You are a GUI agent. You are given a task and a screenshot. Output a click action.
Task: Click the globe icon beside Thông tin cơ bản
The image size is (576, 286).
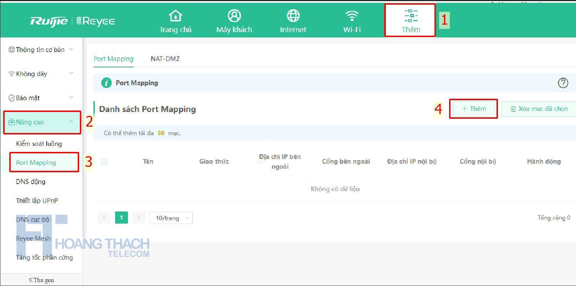pyautogui.click(x=11, y=50)
